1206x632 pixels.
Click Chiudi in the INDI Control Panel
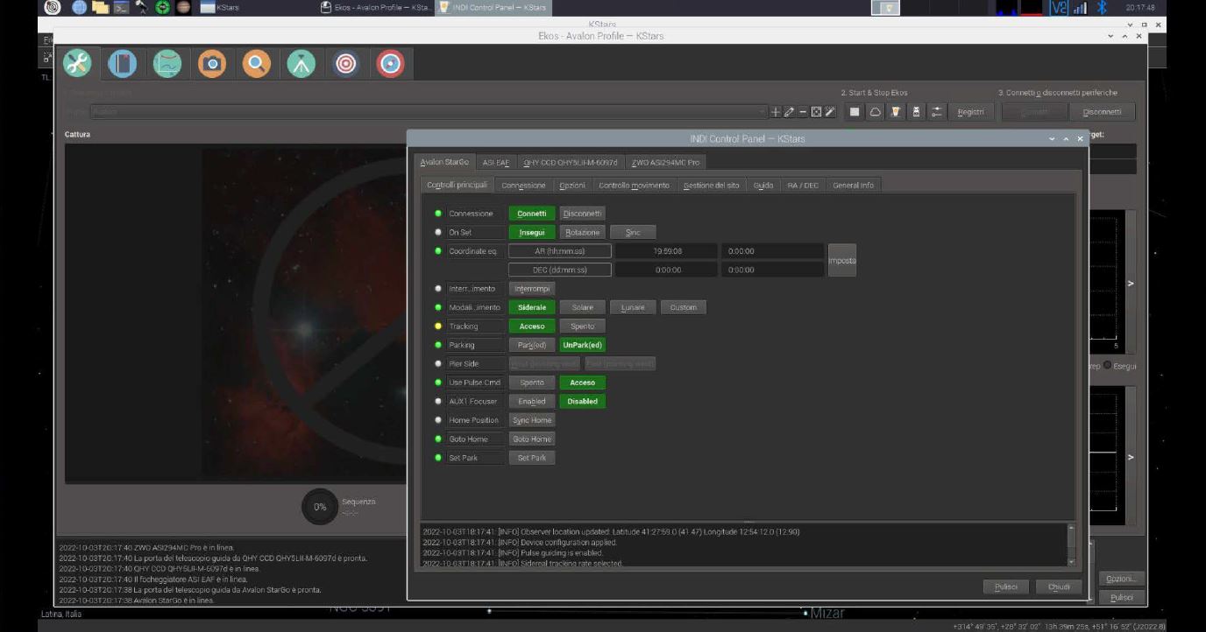(x=1059, y=586)
